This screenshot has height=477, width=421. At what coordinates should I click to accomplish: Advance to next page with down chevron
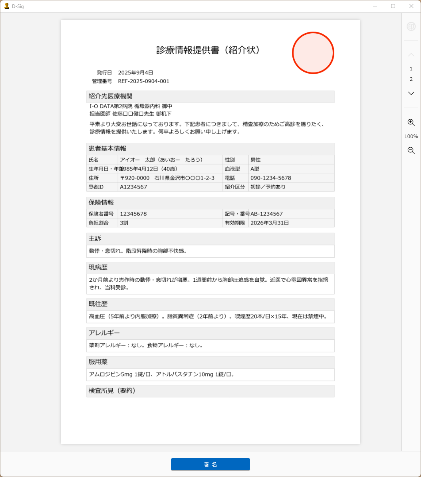click(411, 93)
